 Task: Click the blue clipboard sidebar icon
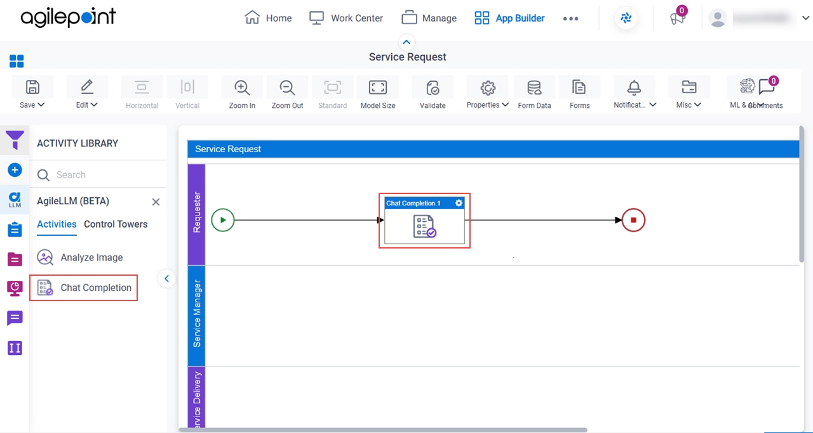pos(15,229)
